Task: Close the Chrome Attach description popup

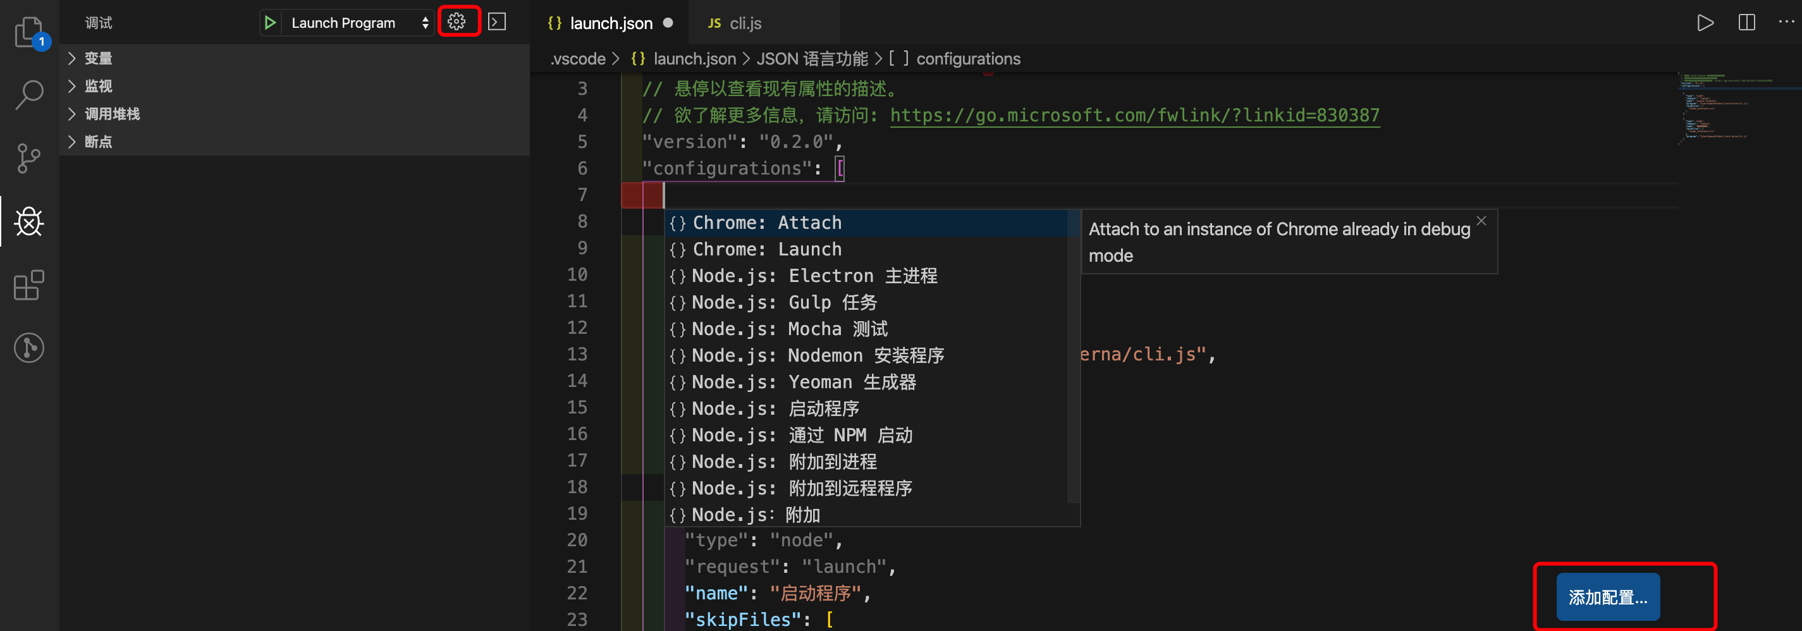Action: point(1481,221)
